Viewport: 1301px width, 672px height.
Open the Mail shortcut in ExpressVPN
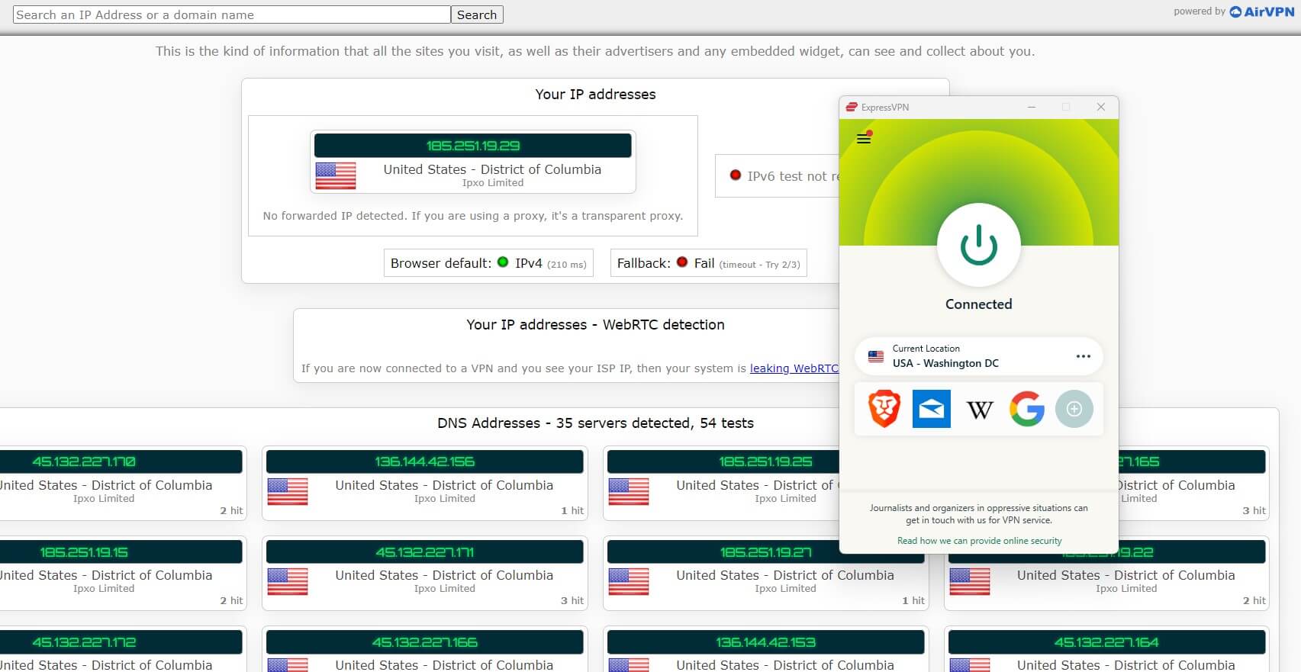[932, 409]
